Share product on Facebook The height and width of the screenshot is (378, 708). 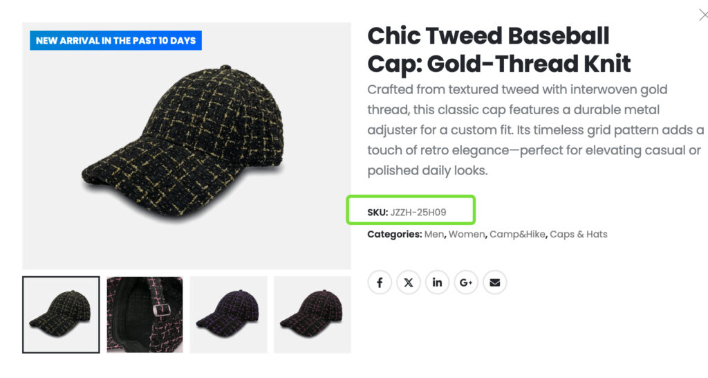tap(380, 282)
